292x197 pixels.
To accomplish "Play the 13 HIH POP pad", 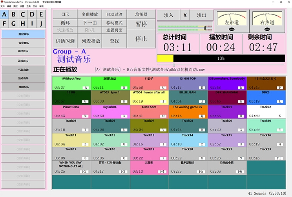I will click(188, 83).
